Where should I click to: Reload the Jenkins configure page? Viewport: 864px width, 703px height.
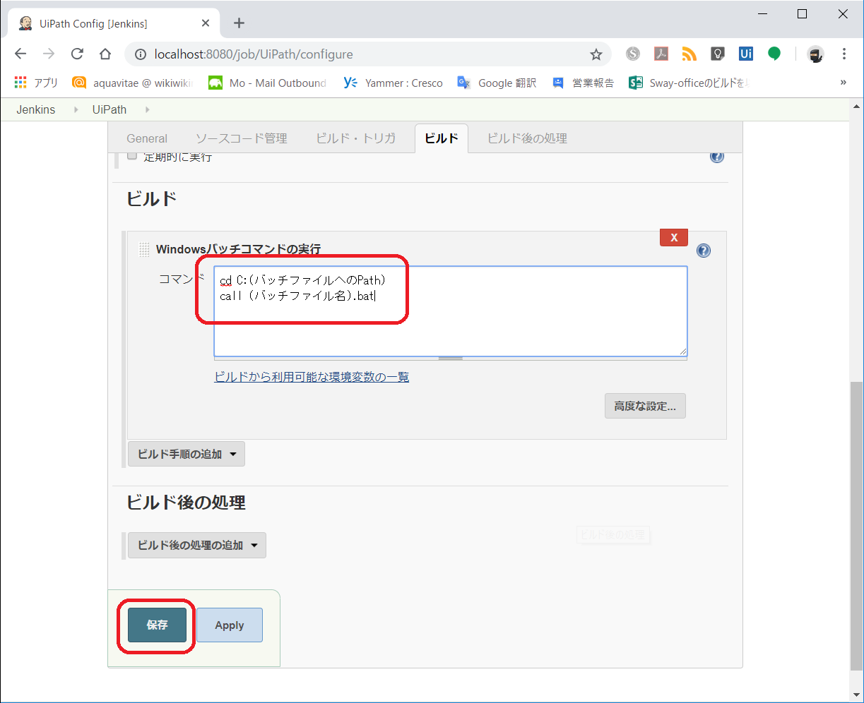(x=77, y=54)
